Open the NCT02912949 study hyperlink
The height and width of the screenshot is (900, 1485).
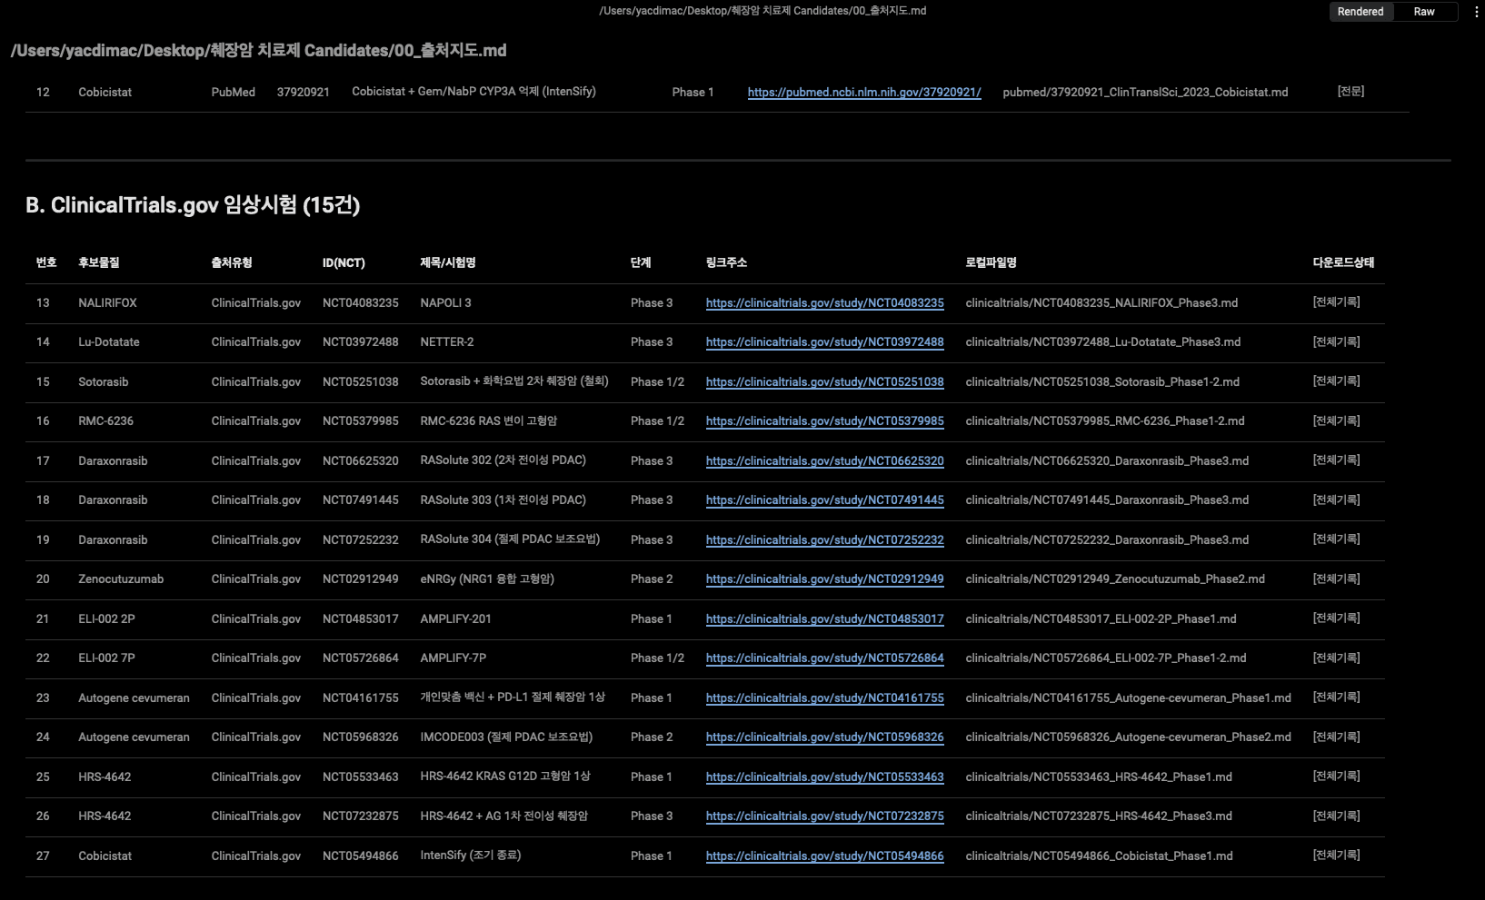(x=825, y=579)
